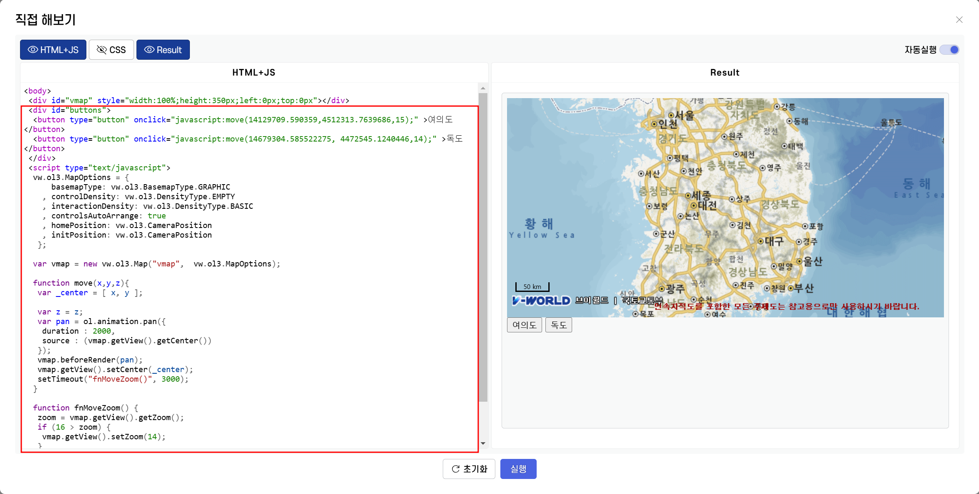Click the V-WORLD logo on the map
The height and width of the screenshot is (494, 979).
(541, 301)
